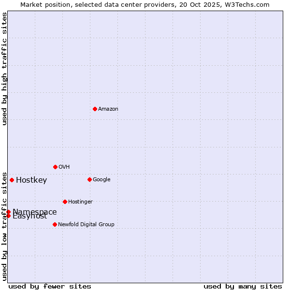Click the Amazon text label
290x290 pixels.
tap(108, 109)
